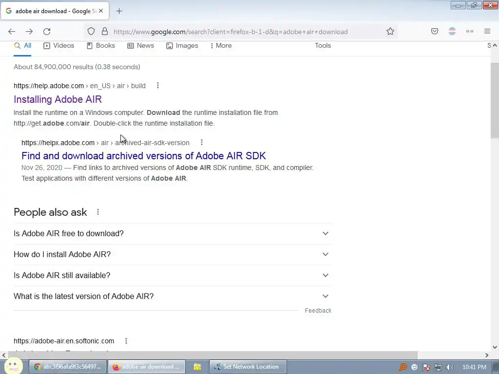Open options dots for helpx.adobe.com result
Screen dimensions: 499x374
tap(202, 143)
